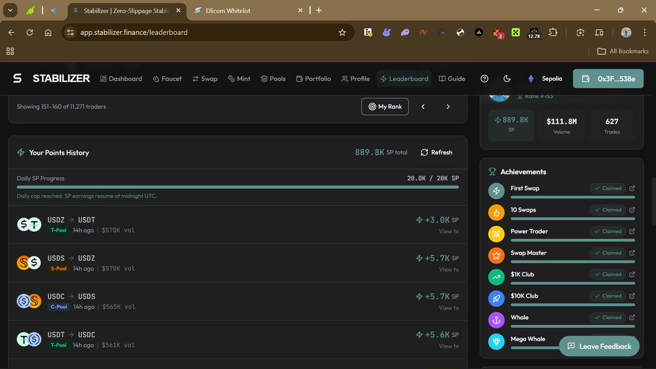Open Swap Master achievement external link
The width and height of the screenshot is (656, 369).
tap(632, 253)
